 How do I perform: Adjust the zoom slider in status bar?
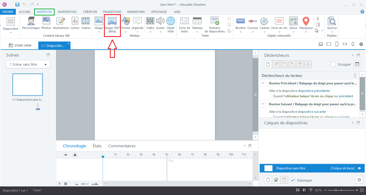[336, 190]
